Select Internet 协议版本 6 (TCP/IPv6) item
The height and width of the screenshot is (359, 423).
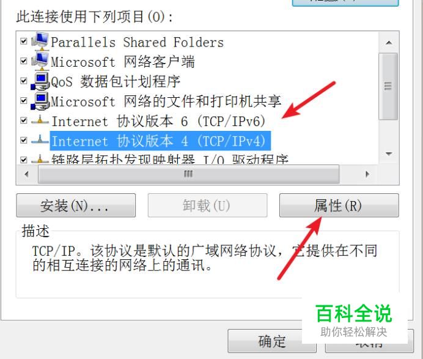pos(158,121)
